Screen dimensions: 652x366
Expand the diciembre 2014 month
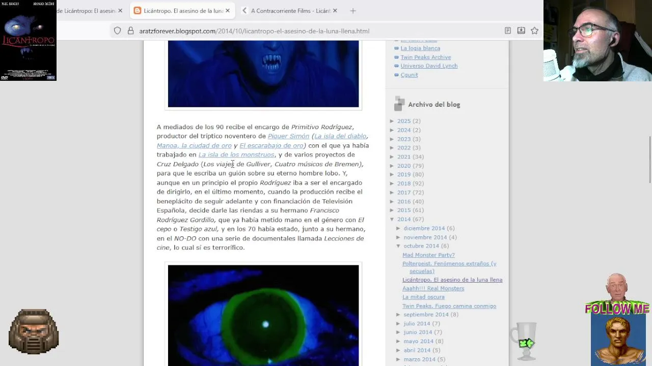398,228
